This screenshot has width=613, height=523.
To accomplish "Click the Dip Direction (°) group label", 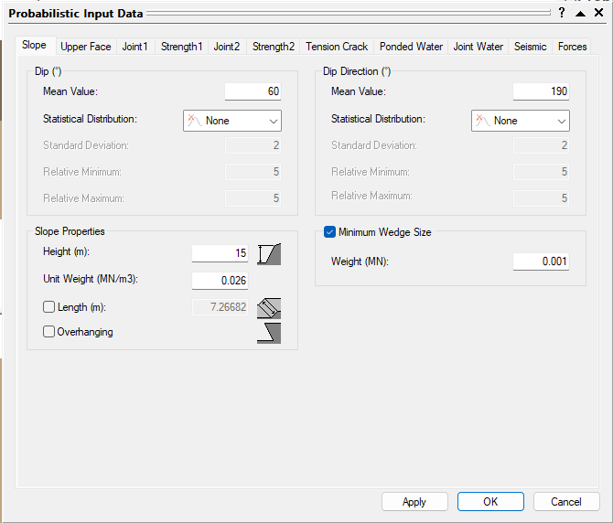I will pos(357,71).
